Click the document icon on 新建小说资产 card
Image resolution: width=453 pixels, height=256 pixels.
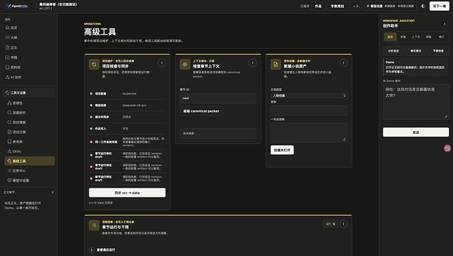pos(276,64)
